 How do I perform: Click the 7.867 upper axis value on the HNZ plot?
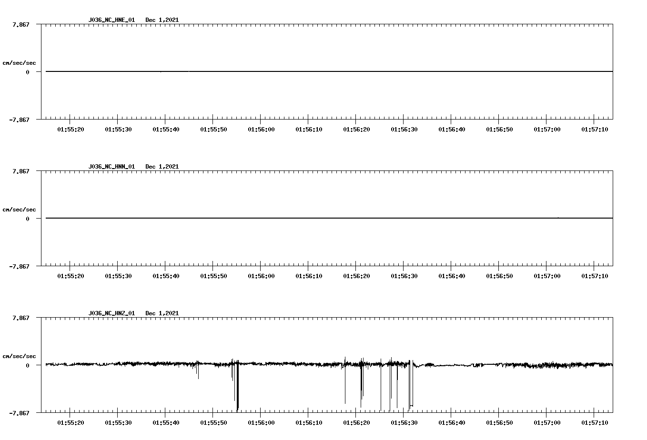tap(20, 318)
